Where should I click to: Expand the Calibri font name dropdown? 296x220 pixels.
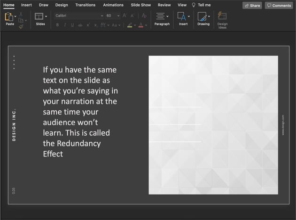[102, 16]
